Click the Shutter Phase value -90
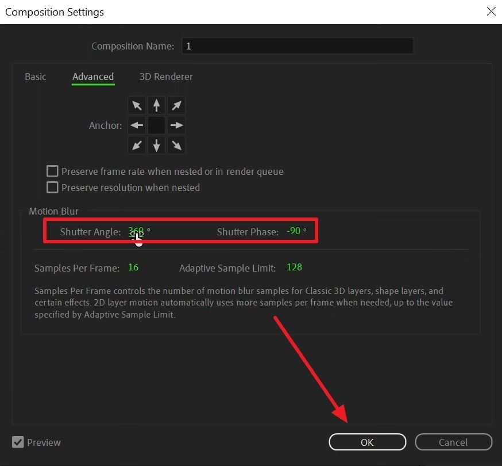This screenshot has width=502, height=466. [x=294, y=231]
